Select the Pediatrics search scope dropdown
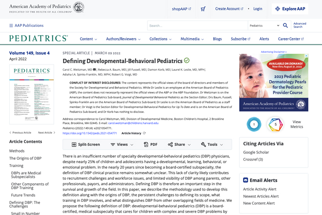Viewport: 322px width, 215px height. click(264, 25)
